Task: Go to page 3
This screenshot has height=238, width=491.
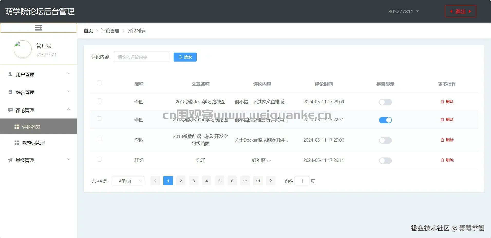Action: [194, 181]
